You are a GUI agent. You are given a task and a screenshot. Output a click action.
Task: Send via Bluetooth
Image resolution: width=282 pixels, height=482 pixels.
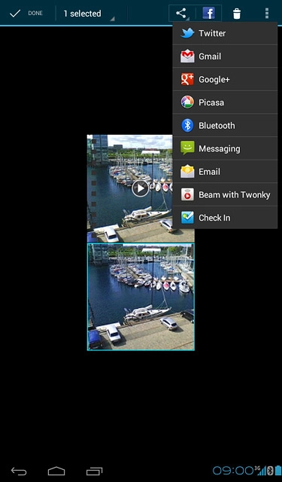point(226,126)
